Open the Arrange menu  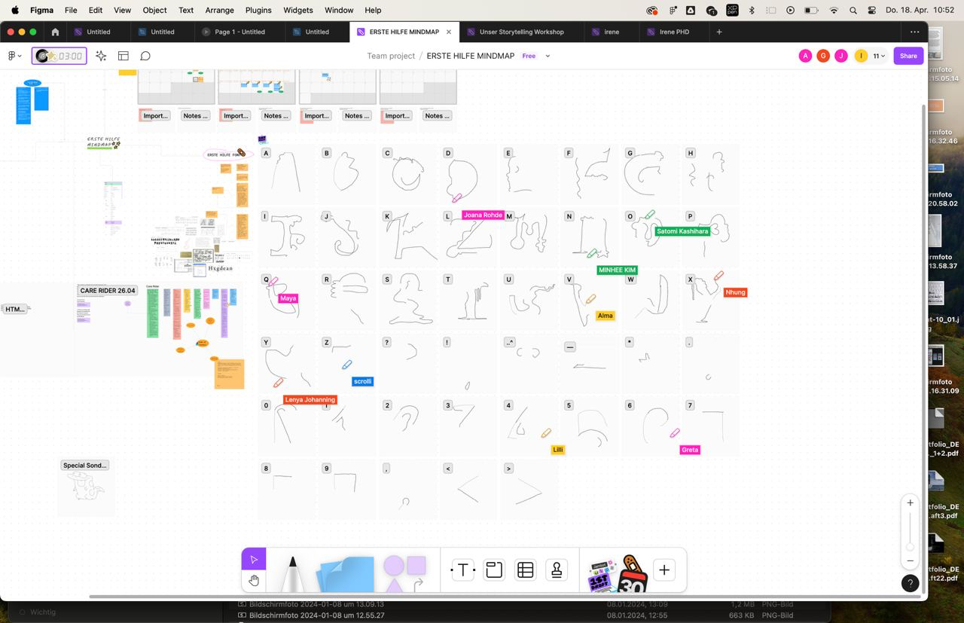click(219, 11)
